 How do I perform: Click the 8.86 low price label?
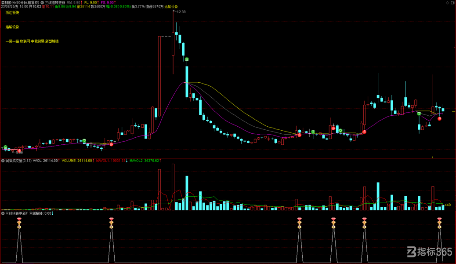point(19,152)
